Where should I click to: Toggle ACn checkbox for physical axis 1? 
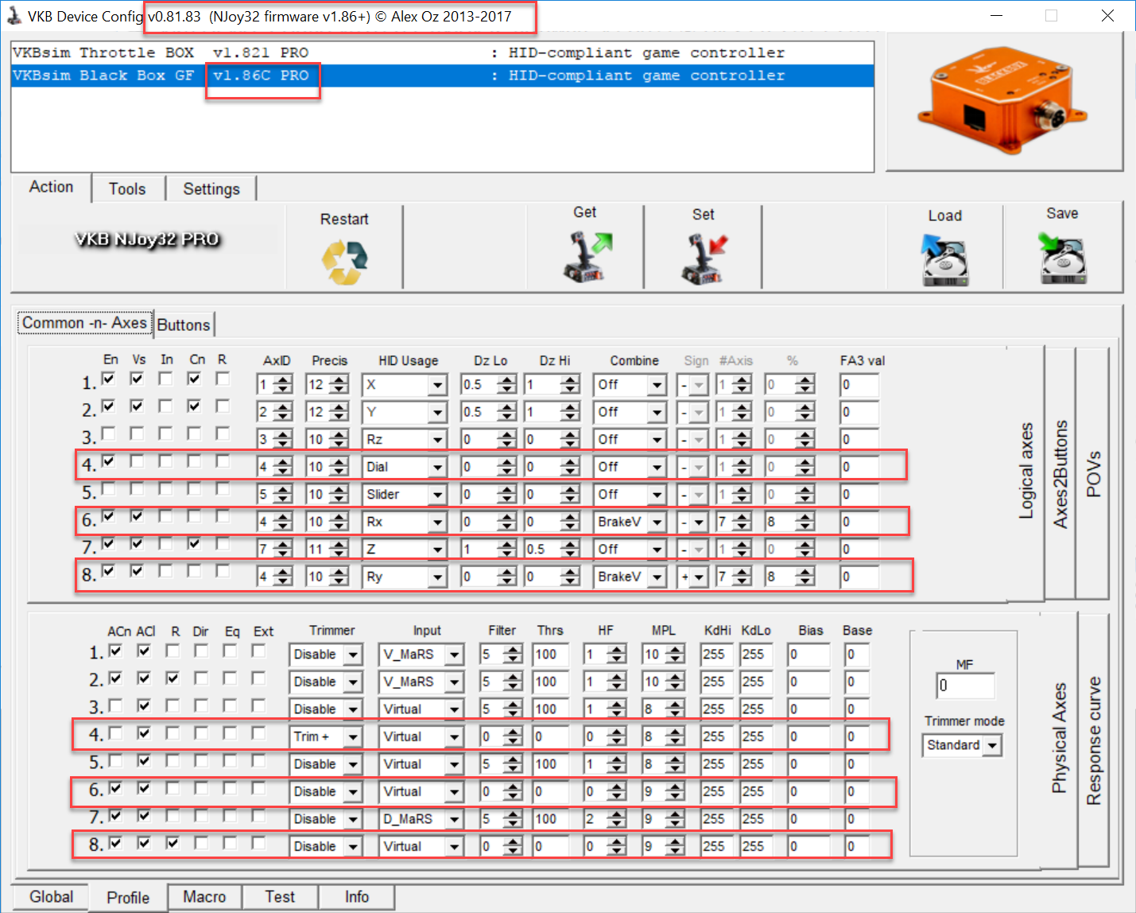(116, 651)
